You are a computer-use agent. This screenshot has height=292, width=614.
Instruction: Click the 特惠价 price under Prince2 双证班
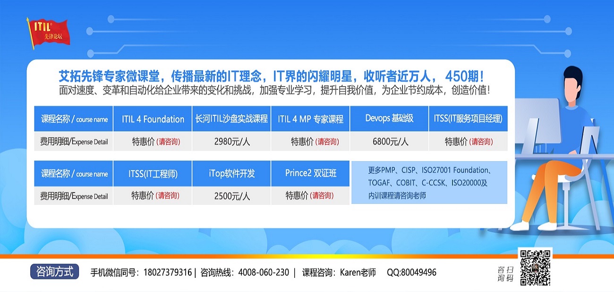pos(309,196)
